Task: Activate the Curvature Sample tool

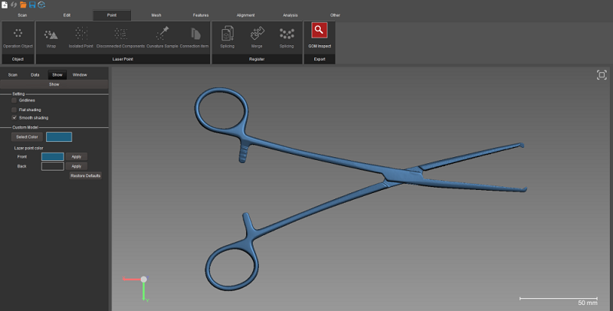Action: point(162,38)
